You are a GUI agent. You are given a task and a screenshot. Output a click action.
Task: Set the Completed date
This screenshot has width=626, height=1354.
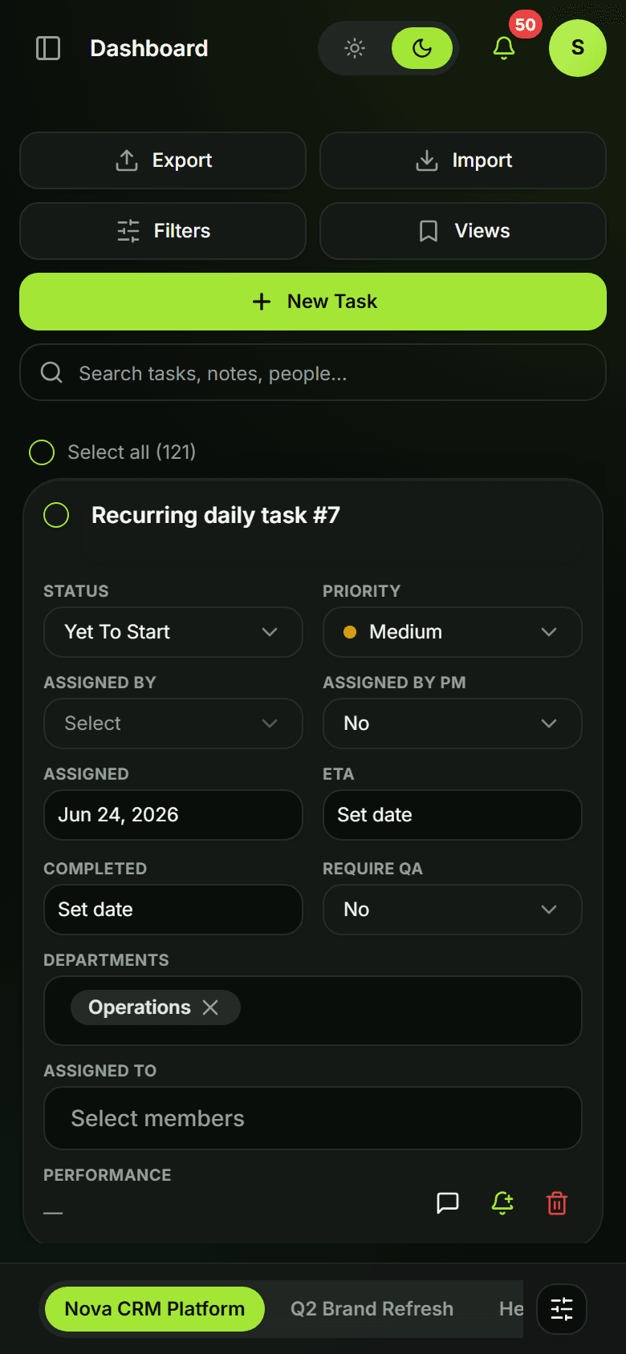[x=173, y=910]
